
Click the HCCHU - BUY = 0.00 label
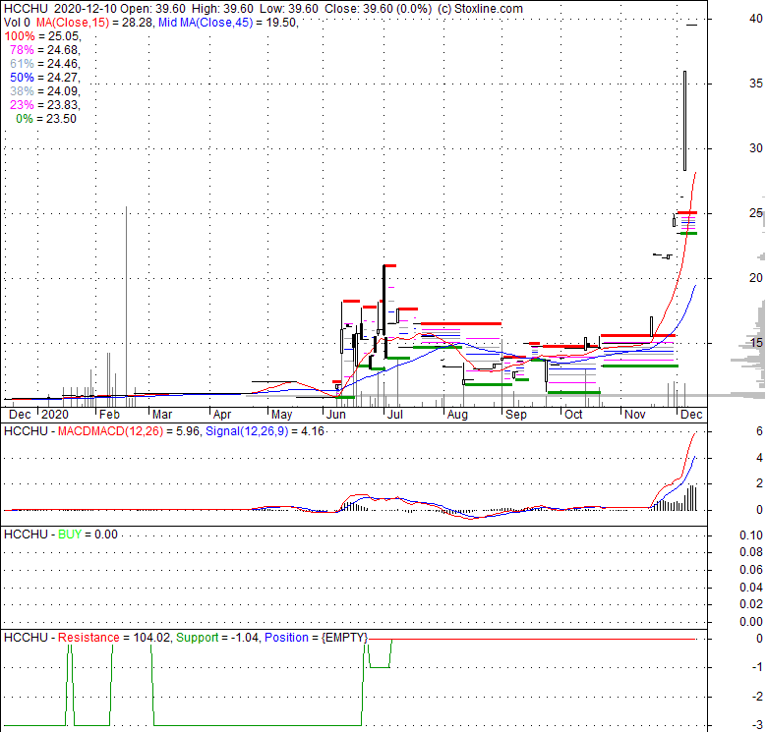point(61,535)
